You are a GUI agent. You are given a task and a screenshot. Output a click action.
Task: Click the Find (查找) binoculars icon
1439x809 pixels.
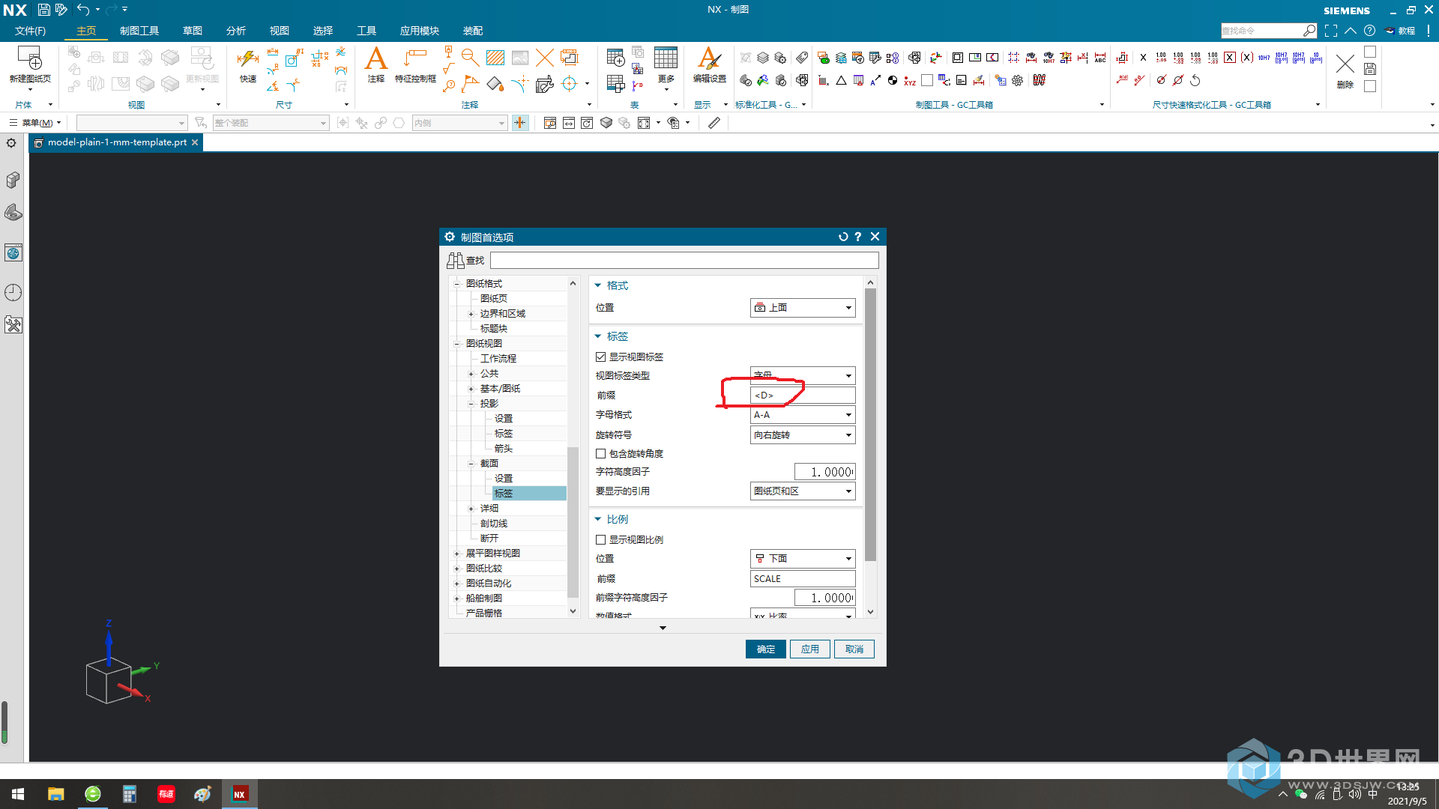[x=455, y=261]
